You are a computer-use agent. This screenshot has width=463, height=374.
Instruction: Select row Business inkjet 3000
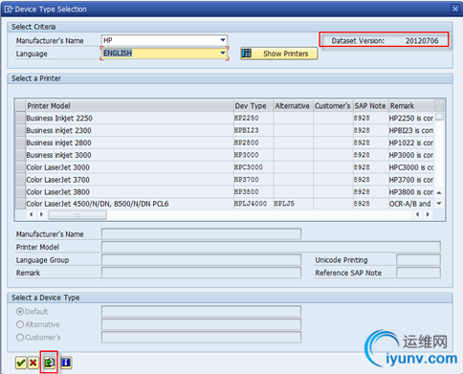225,155
